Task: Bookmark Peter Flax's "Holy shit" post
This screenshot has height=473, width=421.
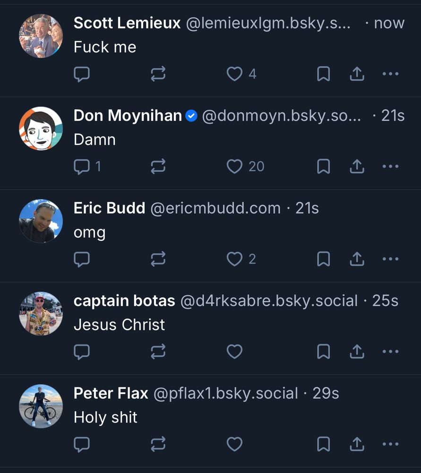Action: pos(323,444)
